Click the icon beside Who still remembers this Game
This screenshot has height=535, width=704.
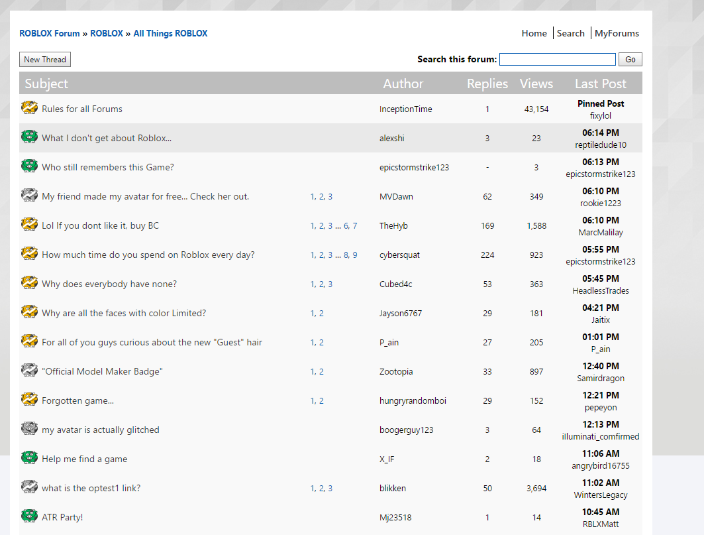[x=29, y=166]
